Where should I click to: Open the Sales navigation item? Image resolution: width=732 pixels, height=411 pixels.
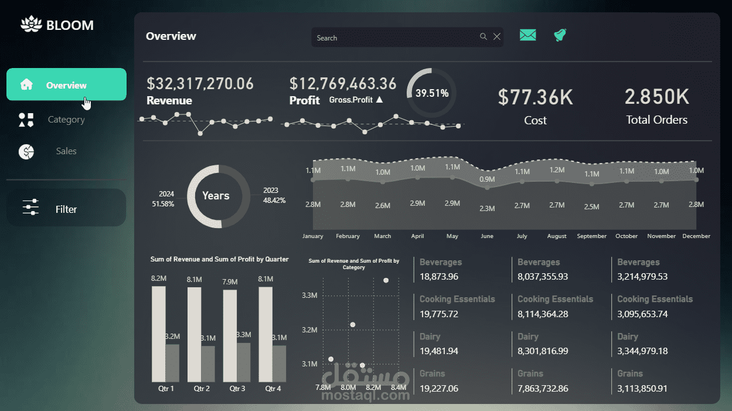click(x=66, y=151)
